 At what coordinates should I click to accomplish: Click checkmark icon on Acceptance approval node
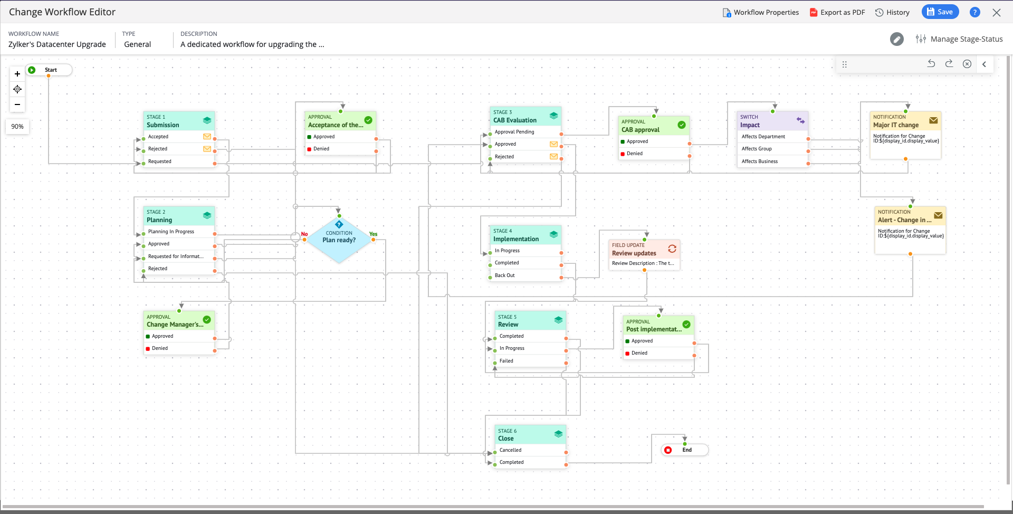point(368,120)
